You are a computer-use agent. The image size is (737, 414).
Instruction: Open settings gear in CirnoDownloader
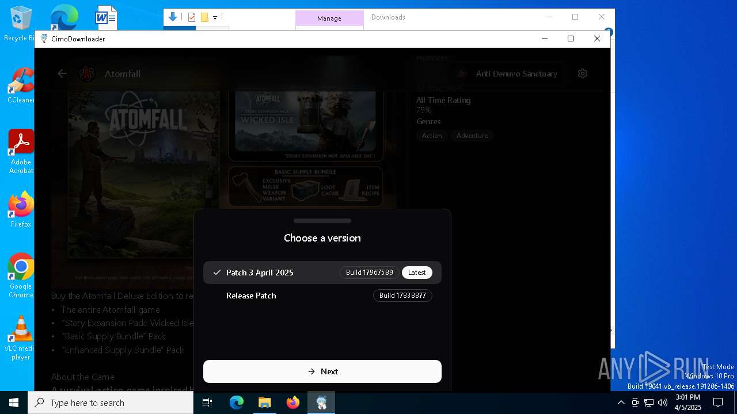click(583, 74)
